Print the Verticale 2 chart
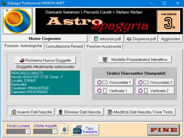184x138 pixels. tap(155, 91)
